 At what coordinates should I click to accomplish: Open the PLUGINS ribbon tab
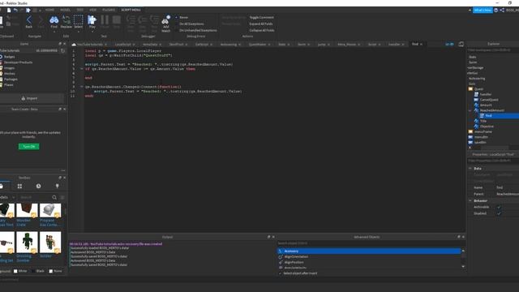[x=109, y=10]
